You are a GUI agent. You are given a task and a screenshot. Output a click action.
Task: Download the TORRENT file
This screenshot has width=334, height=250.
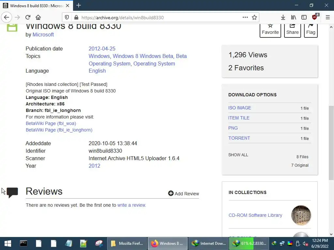click(x=239, y=138)
